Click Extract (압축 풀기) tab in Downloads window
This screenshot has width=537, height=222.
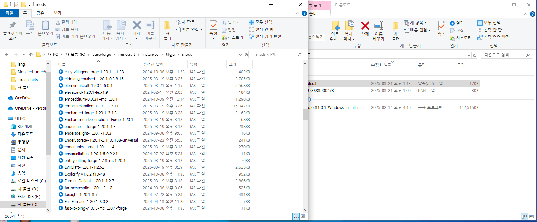[x=319, y=6]
